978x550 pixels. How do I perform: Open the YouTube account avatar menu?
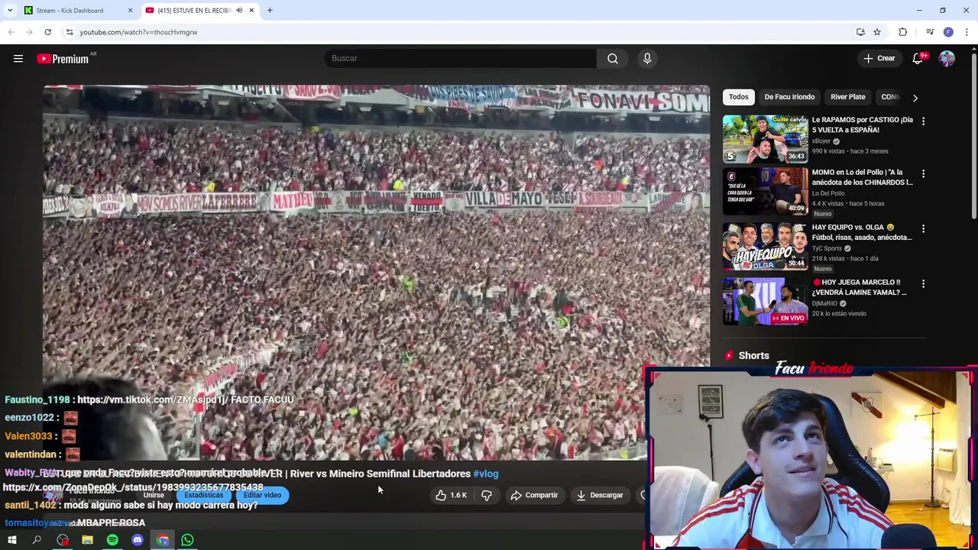click(947, 59)
